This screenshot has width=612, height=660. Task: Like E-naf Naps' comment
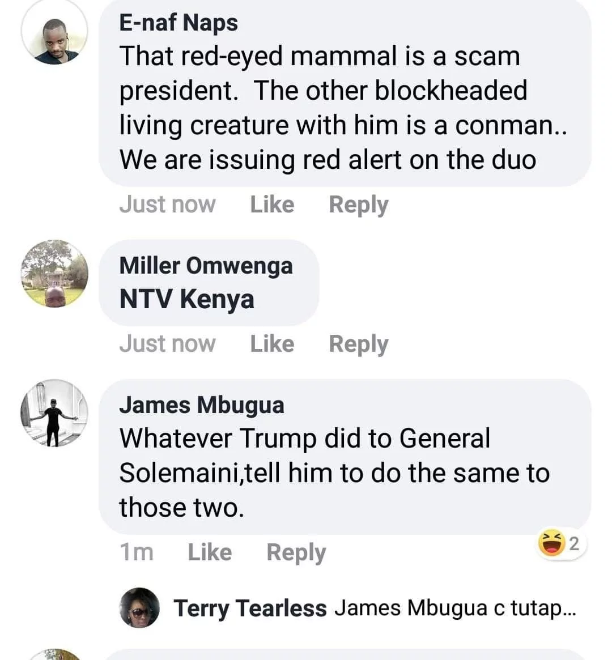click(272, 205)
